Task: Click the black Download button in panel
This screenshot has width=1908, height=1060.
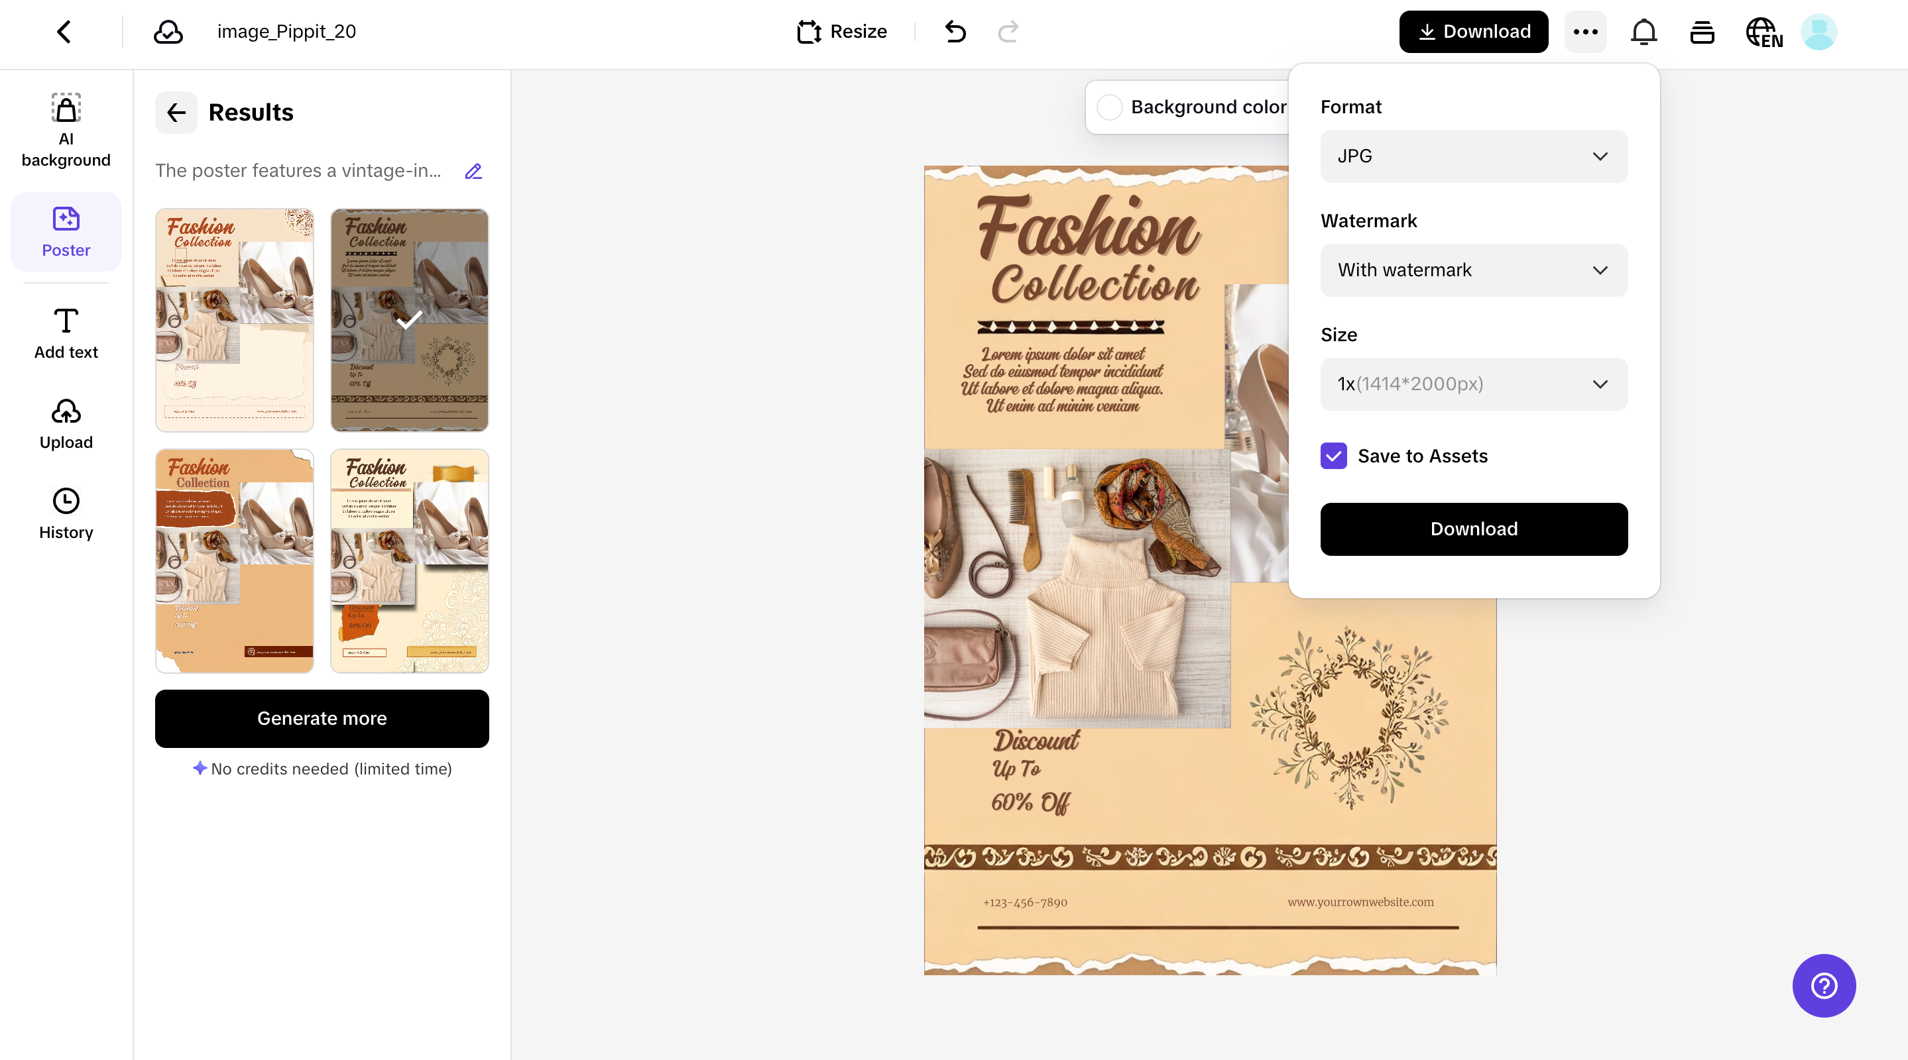Action: click(x=1473, y=529)
